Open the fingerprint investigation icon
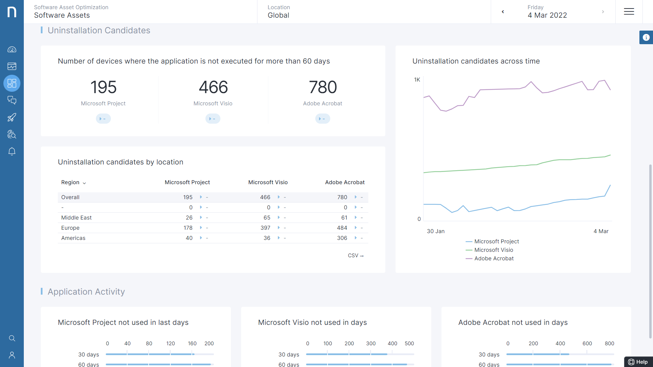Image resolution: width=653 pixels, height=367 pixels. pos(12,135)
